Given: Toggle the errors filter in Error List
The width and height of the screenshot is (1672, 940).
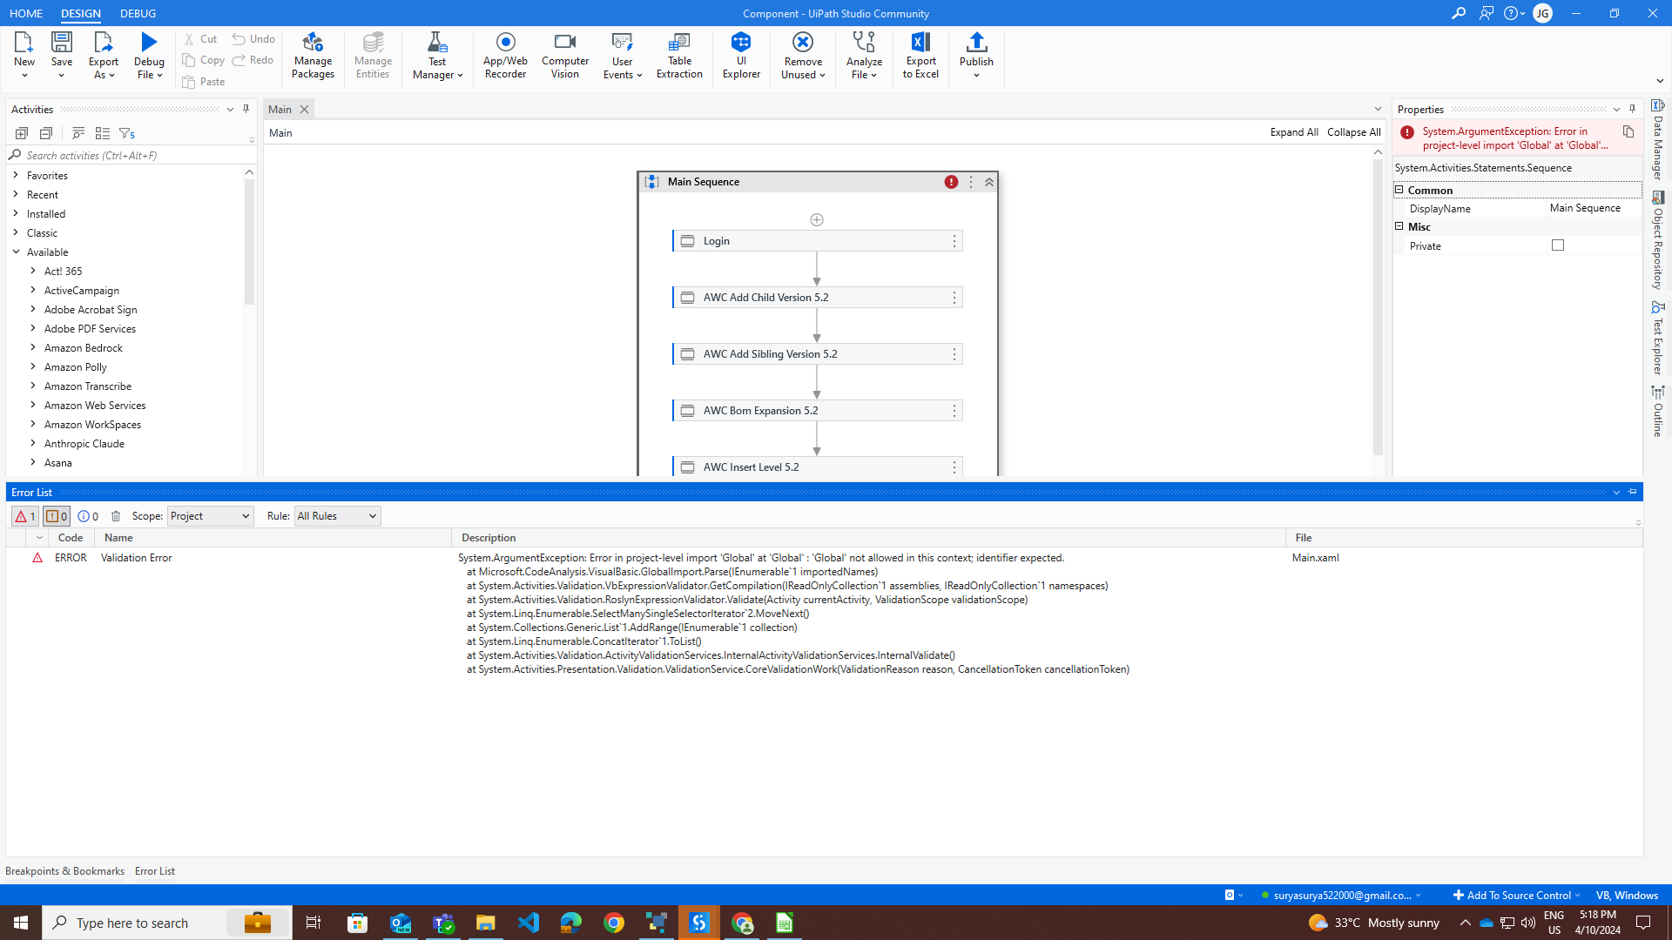Looking at the screenshot, I should (x=24, y=516).
